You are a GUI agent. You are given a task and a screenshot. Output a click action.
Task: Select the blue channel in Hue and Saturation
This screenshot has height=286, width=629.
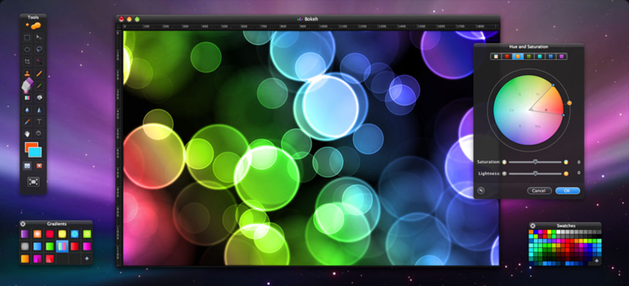click(x=550, y=57)
